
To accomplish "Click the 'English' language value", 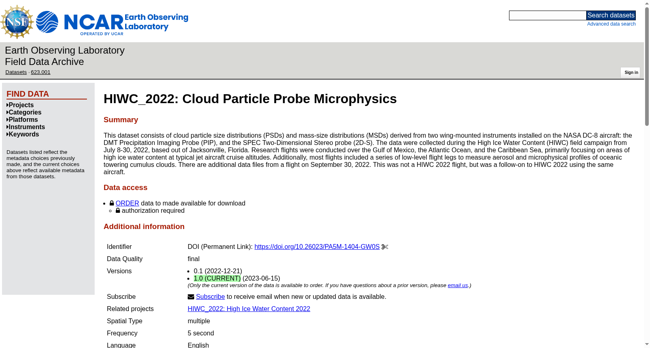I will coord(198,345).
